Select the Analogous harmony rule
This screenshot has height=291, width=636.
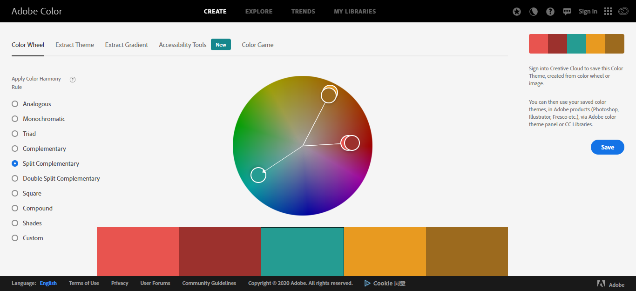[x=14, y=104]
